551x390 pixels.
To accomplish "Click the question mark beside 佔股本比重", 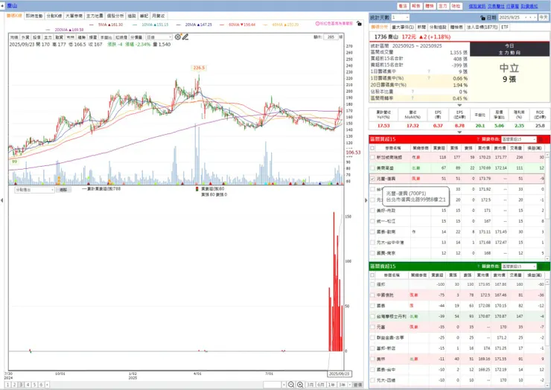I will (x=413, y=92).
